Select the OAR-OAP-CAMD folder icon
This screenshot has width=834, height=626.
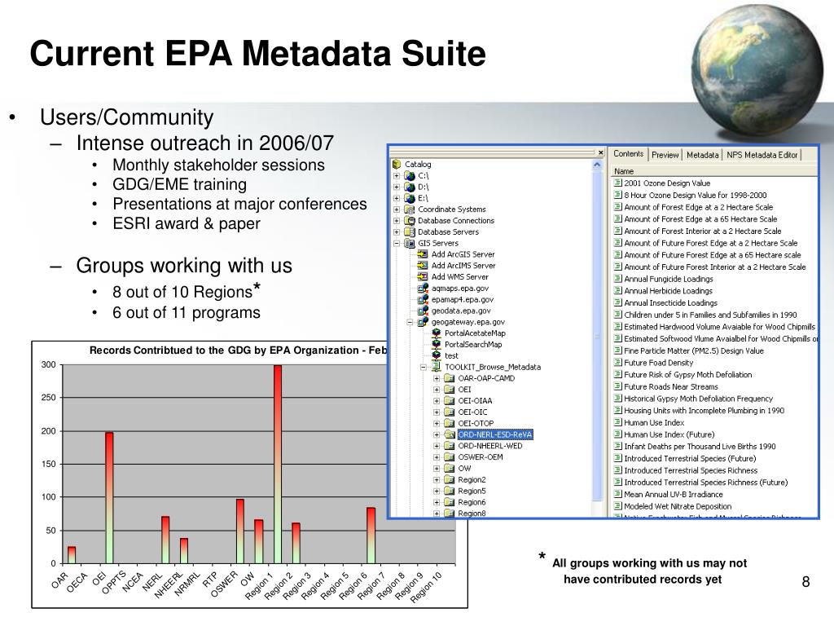point(450,378)
